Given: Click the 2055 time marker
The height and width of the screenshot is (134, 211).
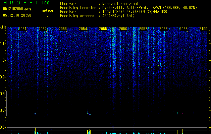Looking at the screenshot, I should (103, 29).
